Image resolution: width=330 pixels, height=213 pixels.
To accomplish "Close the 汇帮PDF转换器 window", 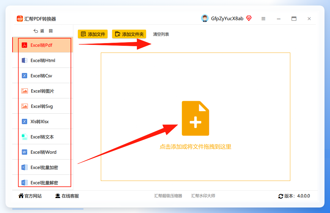I will click(x=309, y=19).
